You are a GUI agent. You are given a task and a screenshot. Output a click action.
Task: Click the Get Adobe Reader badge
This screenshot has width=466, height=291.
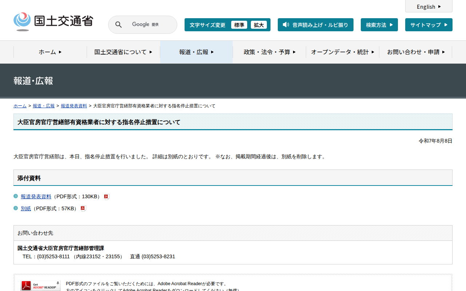point(40,286)
